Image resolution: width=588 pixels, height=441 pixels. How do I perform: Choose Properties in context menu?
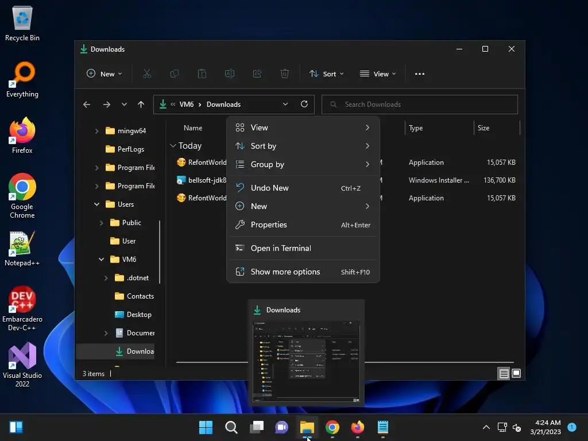(x=303, y=225)
